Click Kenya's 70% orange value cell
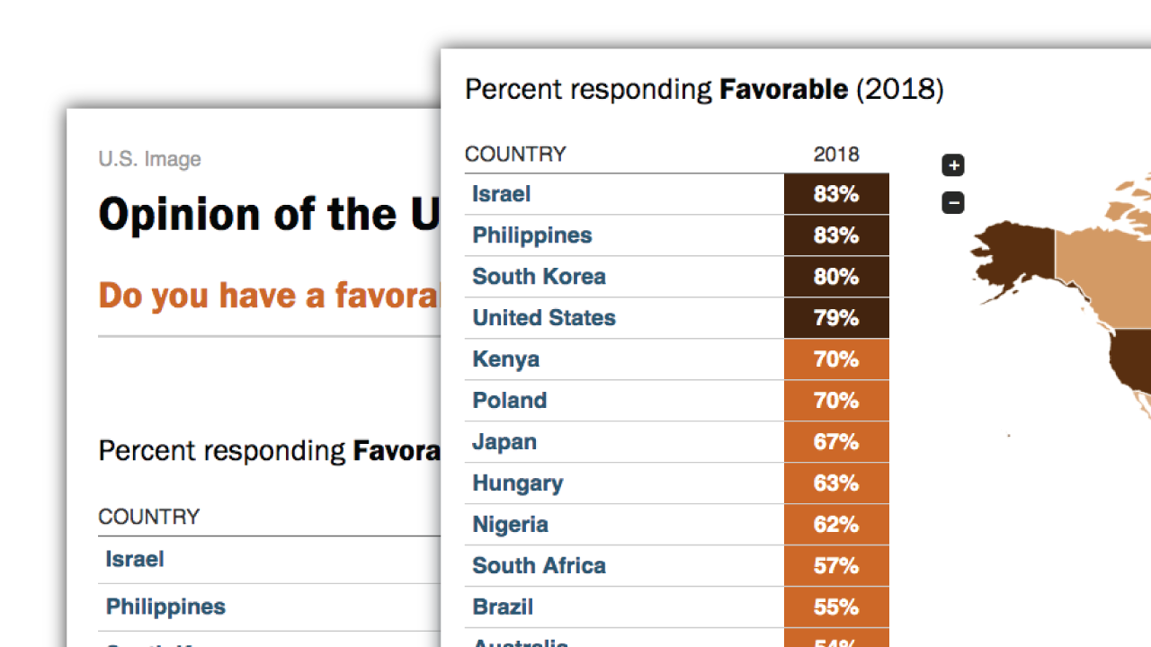The height and width of the screenshot is (647, 1151). [836, 359]
